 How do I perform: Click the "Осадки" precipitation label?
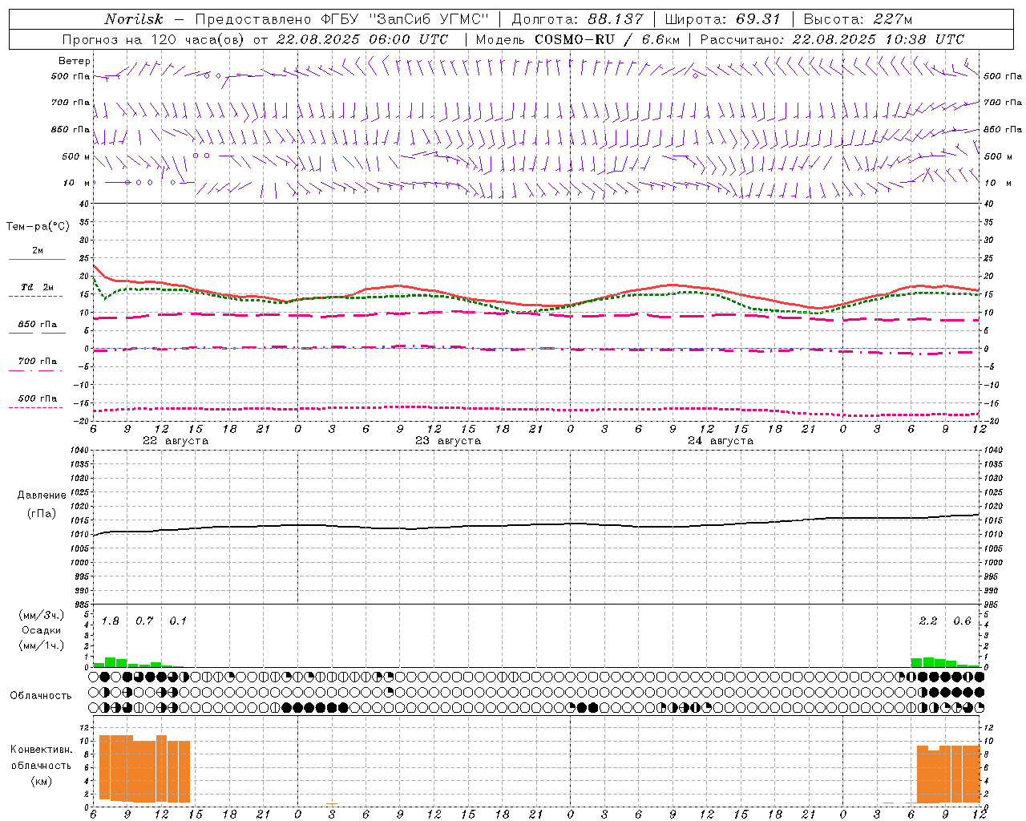pos(42,630)
